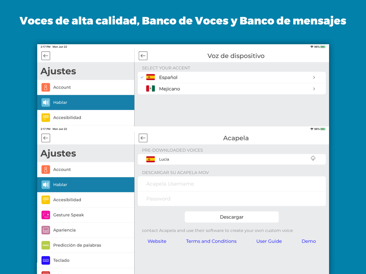Click PRE-DOWNLOADED VOICES header

(172, 150)
